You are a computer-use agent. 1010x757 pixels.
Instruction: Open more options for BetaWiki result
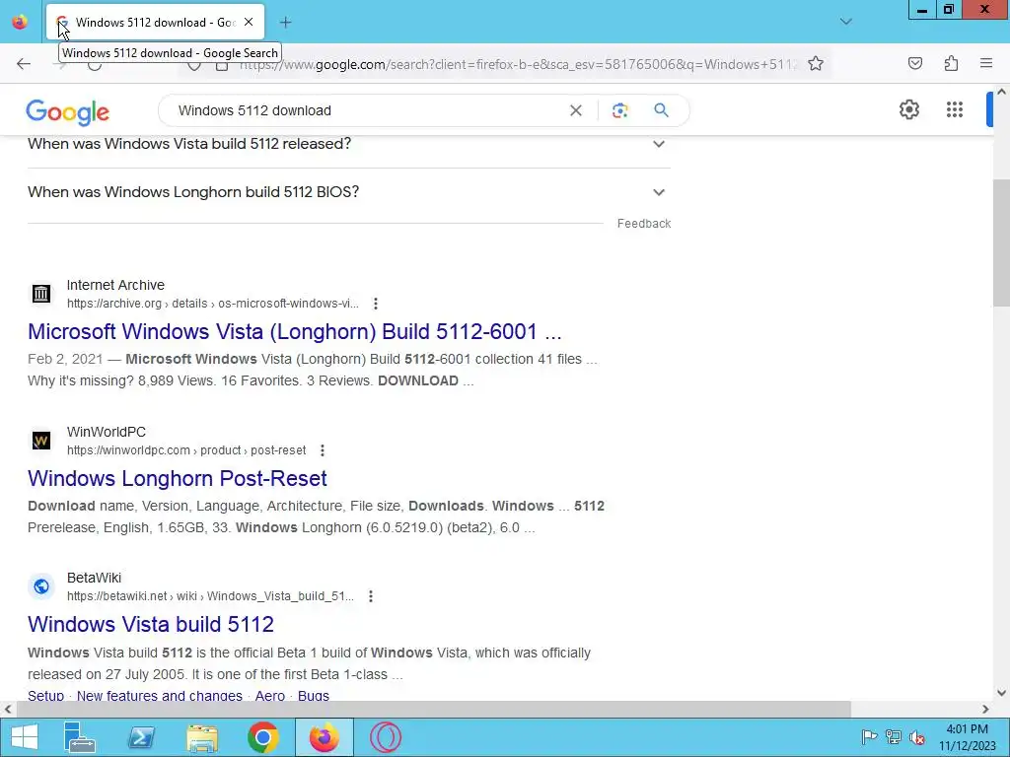point(371,596)
